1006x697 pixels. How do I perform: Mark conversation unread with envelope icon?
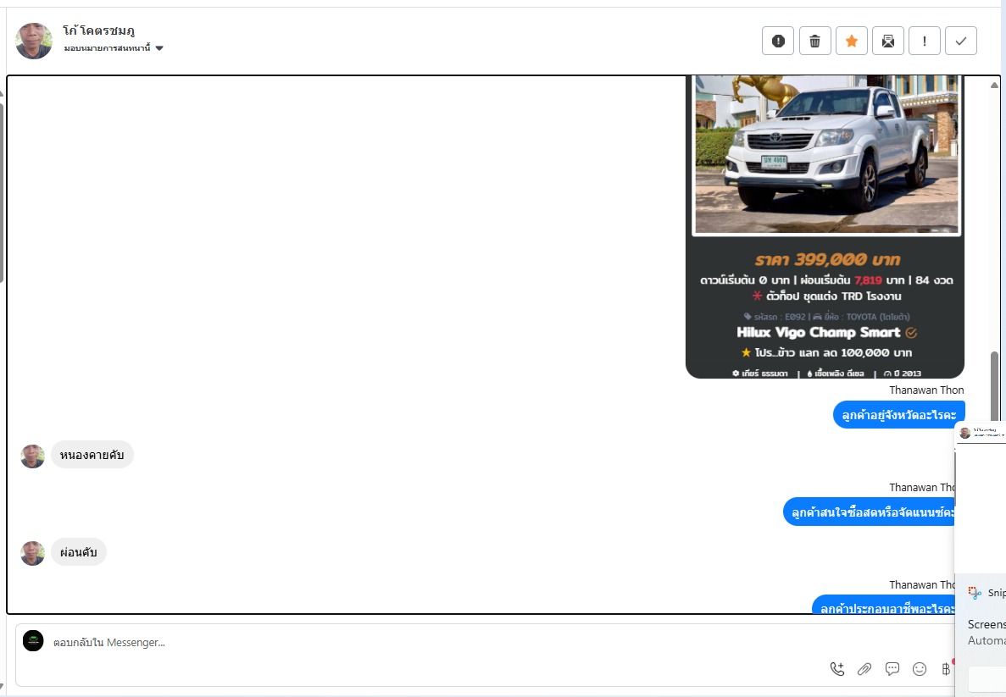[x=888, y=41]
